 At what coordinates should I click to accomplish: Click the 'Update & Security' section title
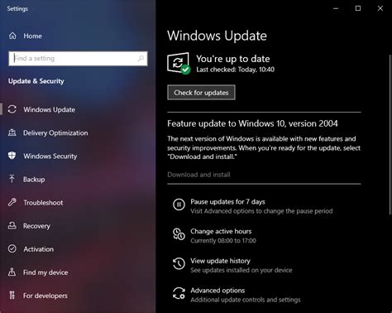[x=36, y=81]
